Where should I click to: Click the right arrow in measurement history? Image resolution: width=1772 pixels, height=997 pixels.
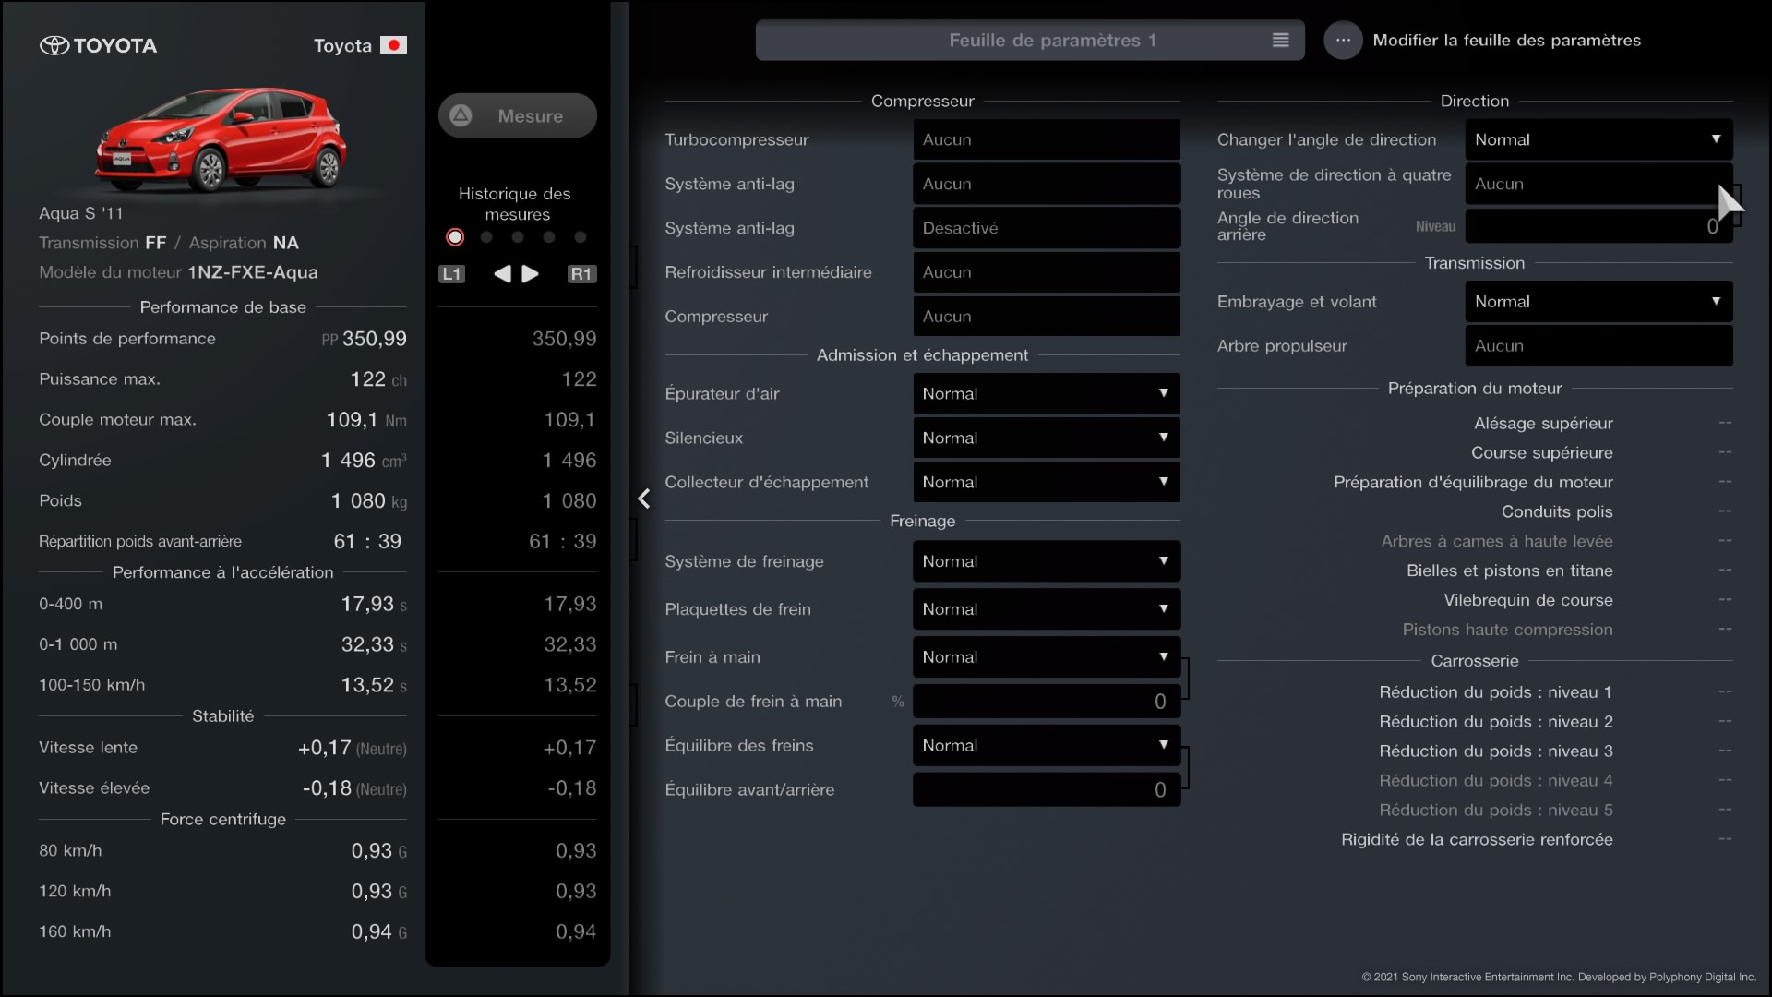(x=531, y=273)
